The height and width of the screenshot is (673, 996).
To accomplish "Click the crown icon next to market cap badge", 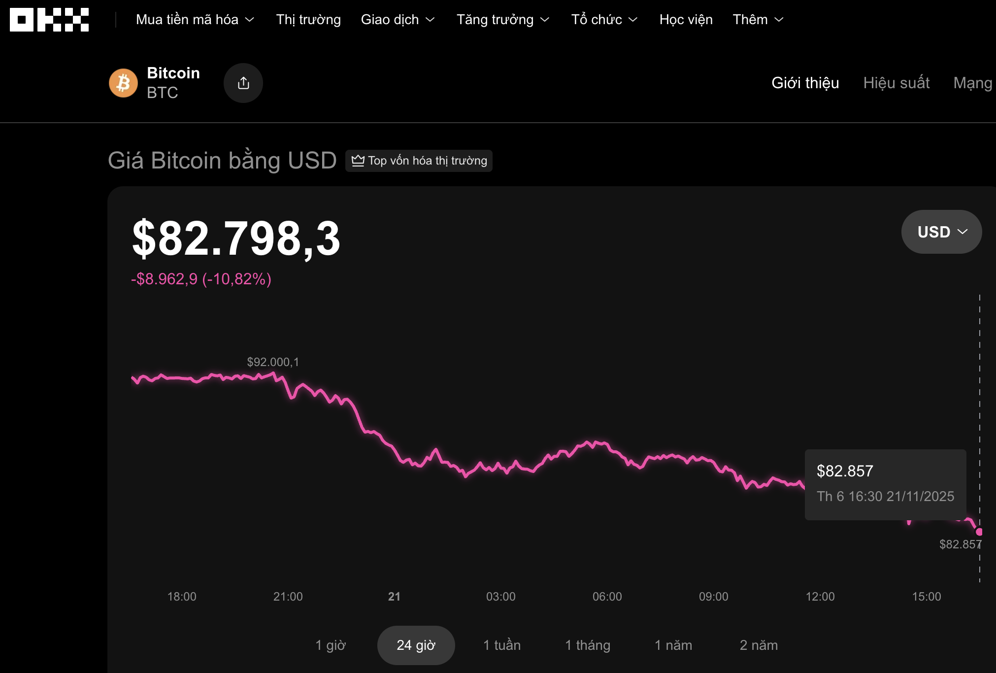I will (359, 161).
